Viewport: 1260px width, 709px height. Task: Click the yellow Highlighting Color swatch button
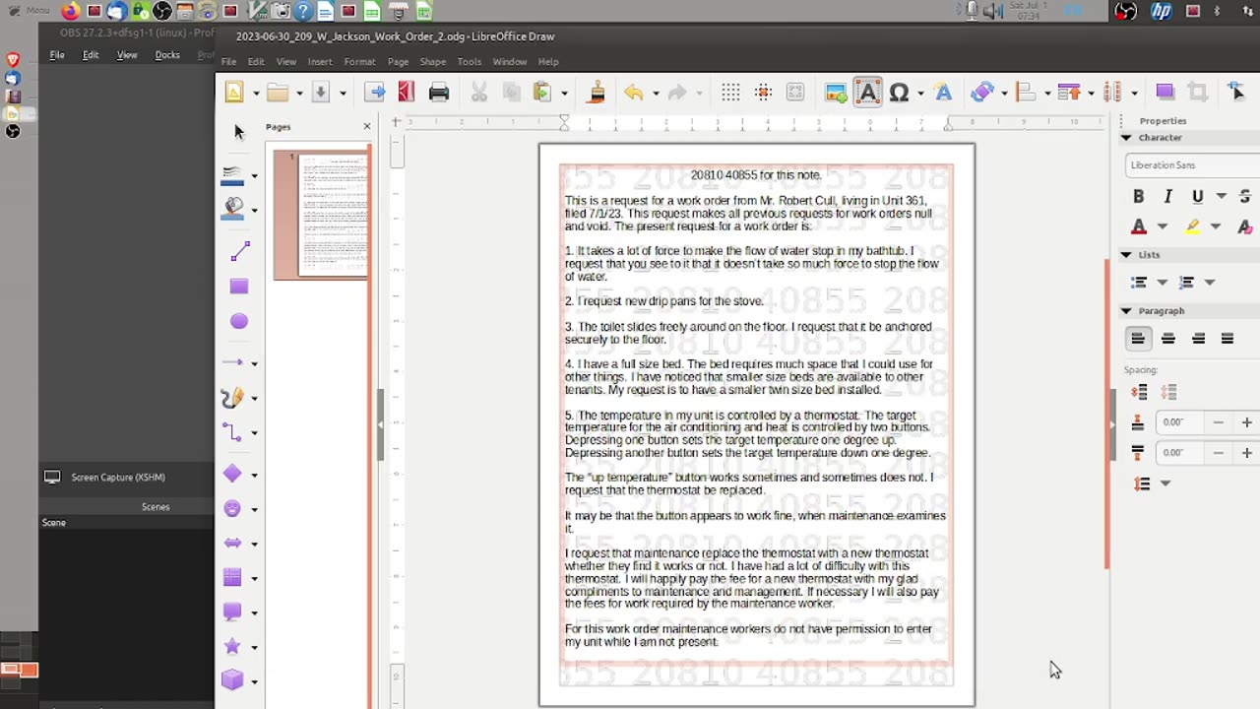(1192, 226)
